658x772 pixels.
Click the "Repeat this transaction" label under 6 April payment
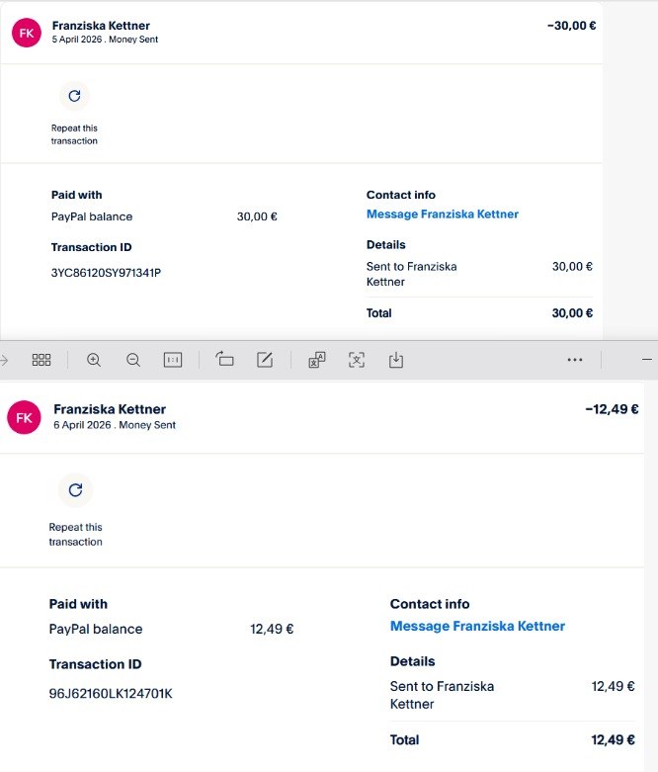tap(75, 535)
